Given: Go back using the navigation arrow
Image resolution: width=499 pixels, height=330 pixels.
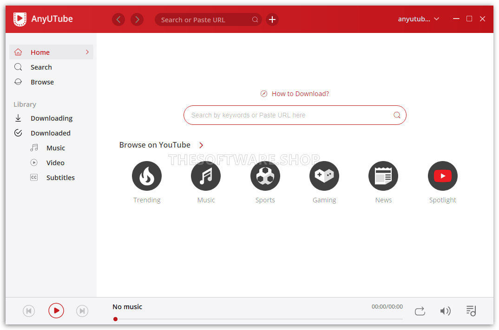Looking at the screenshot, I should tap(118, 19).
